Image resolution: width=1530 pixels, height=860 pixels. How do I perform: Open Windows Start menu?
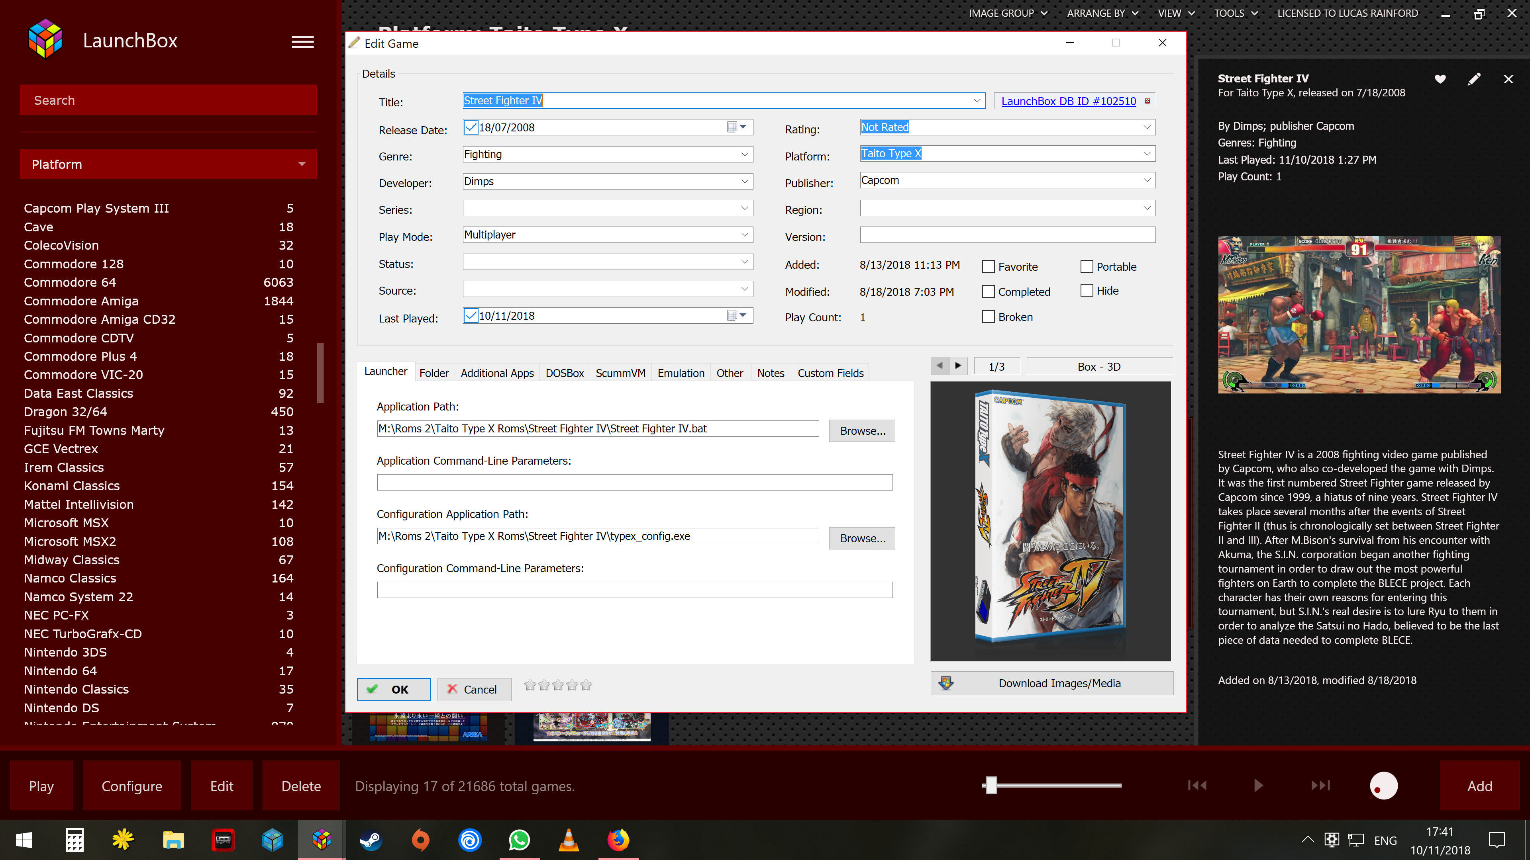click(24, 840)
